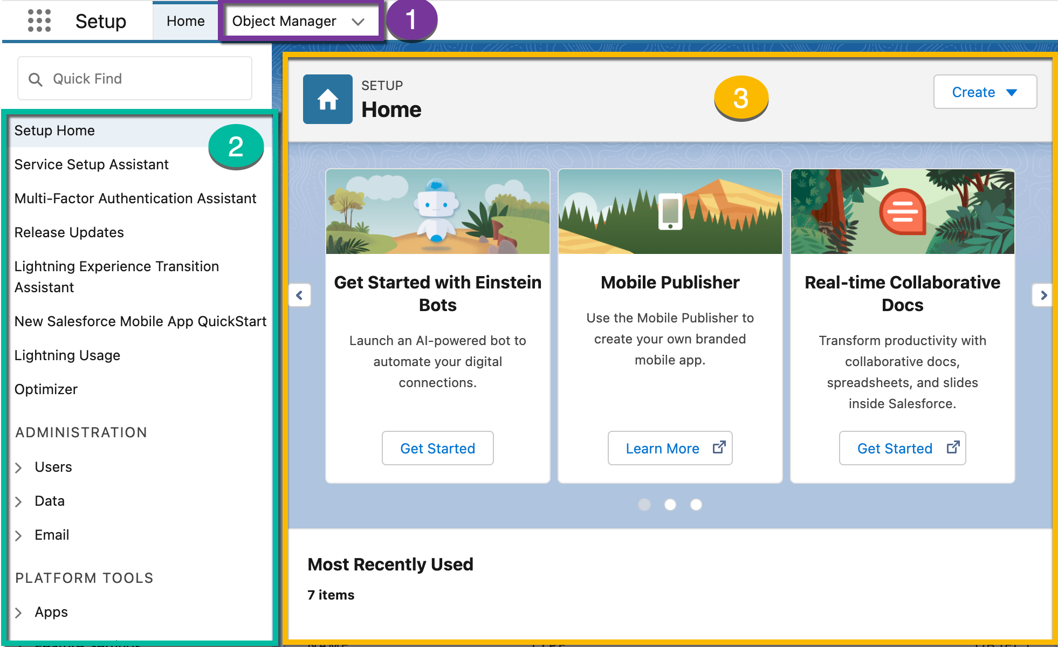
Task: Select the Service Setup Assistant item
Action: point(91,165)
